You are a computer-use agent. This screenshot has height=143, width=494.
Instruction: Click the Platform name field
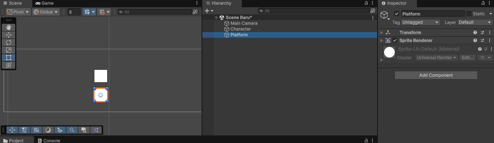pos(433,14)
